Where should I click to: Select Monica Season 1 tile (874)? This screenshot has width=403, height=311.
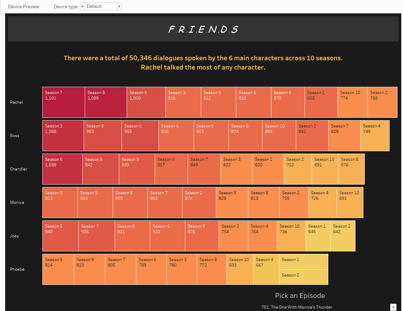199,203
